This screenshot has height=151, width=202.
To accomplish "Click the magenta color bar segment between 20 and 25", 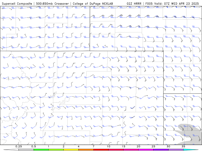I will pyautogui.click(x=146, y=150).
